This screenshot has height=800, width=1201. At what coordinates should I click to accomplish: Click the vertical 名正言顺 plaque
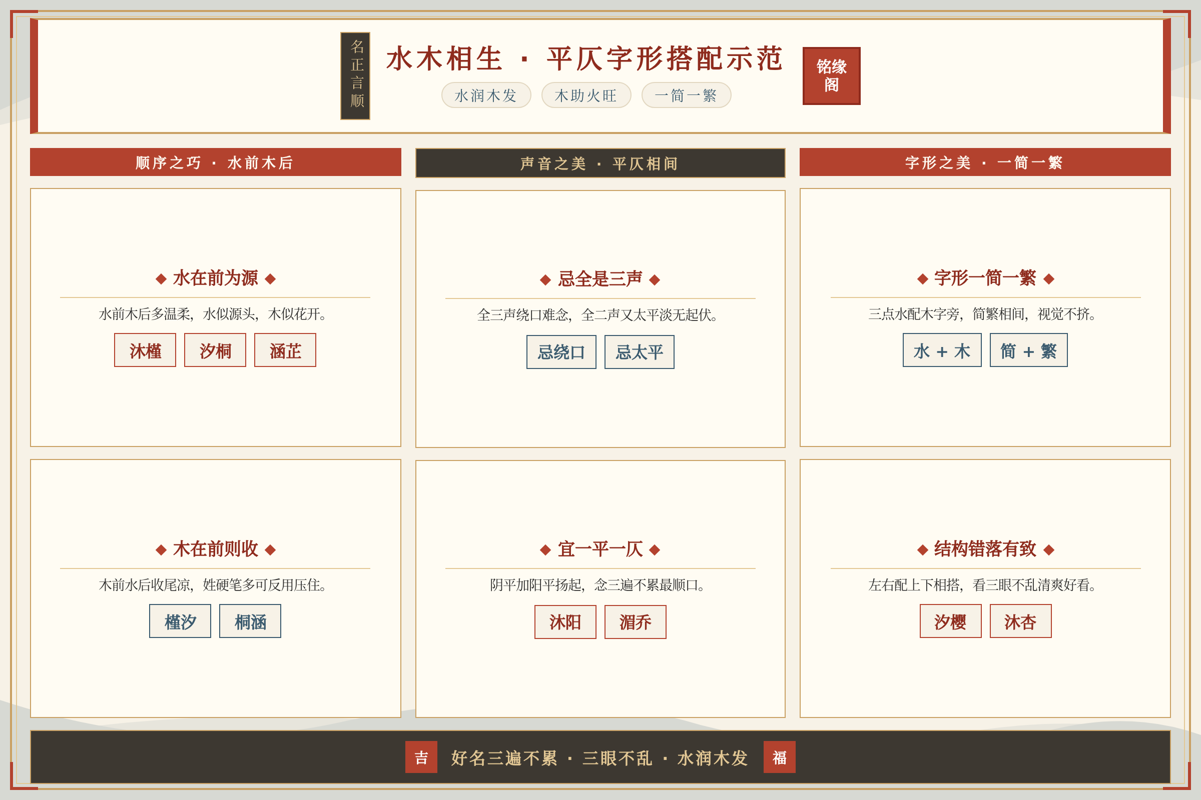click(x=355, y=76)
